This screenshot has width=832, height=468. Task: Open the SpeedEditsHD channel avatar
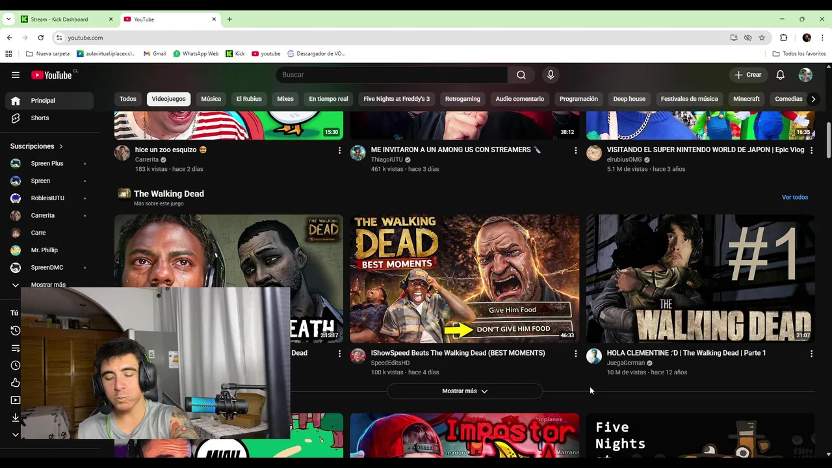(358, 356)
